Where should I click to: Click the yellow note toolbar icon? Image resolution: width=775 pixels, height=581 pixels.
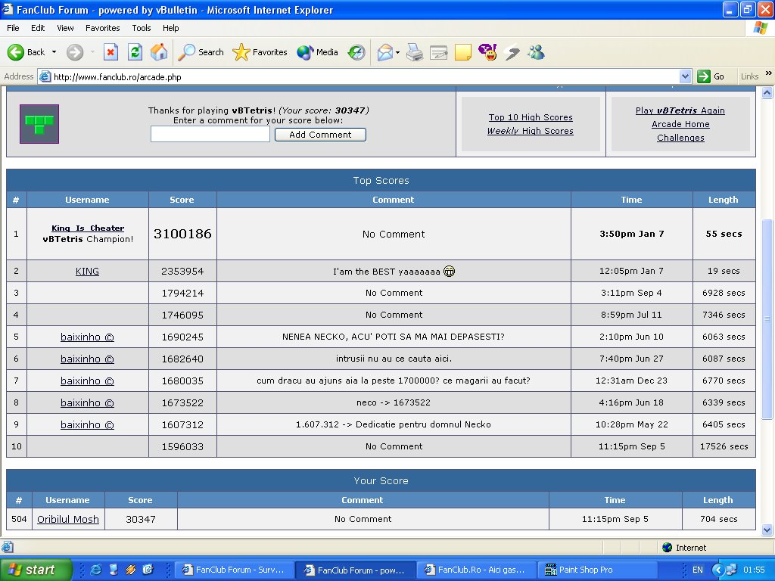pos(463,52)
